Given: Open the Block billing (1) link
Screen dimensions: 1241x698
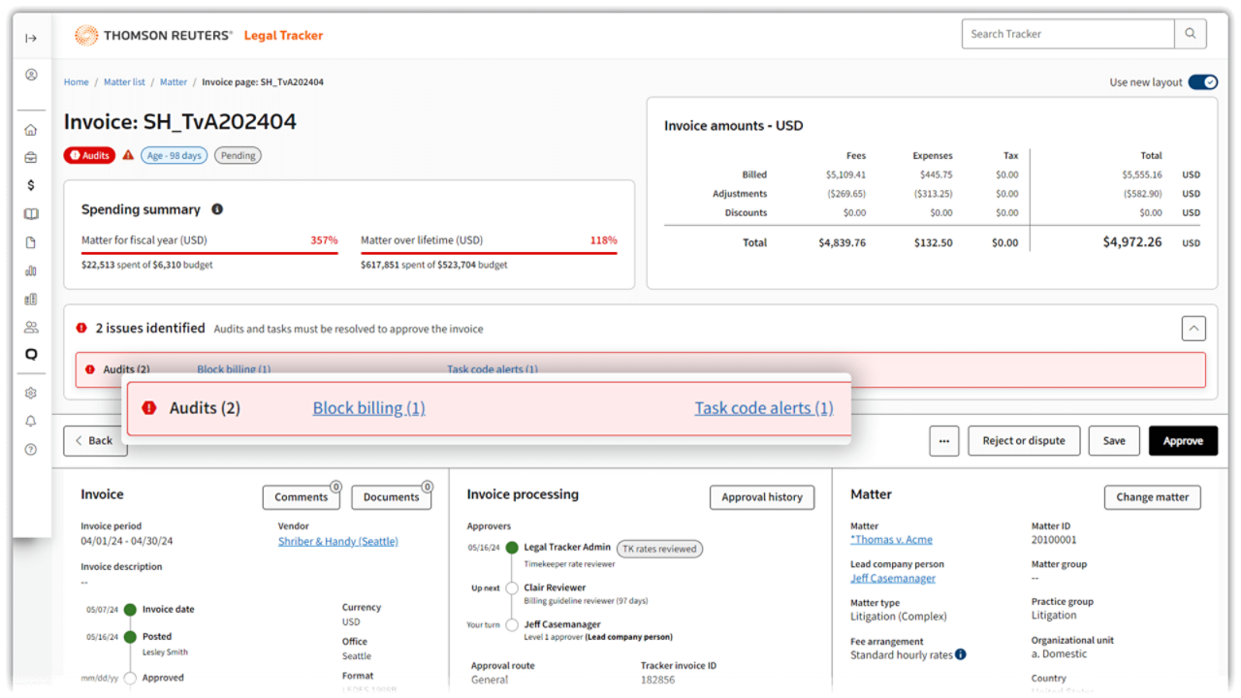Looking at the screenshot, I should point(368,408).
